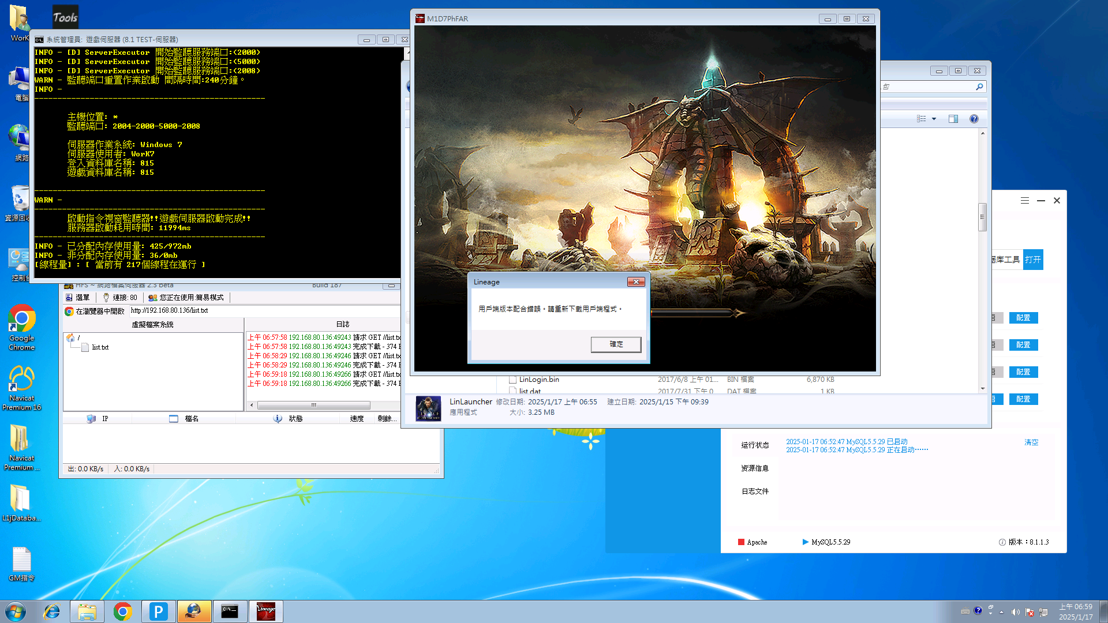The height and width of the screenshot is (623, 1108).
Task: Click the LinLauncher thumbnail in details pane
Action: click(x=428, y=408)
